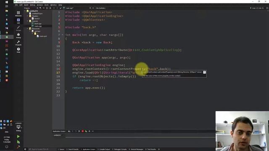Switch to Debug mode
Screen dimensions: 269x151
point(18,36)
